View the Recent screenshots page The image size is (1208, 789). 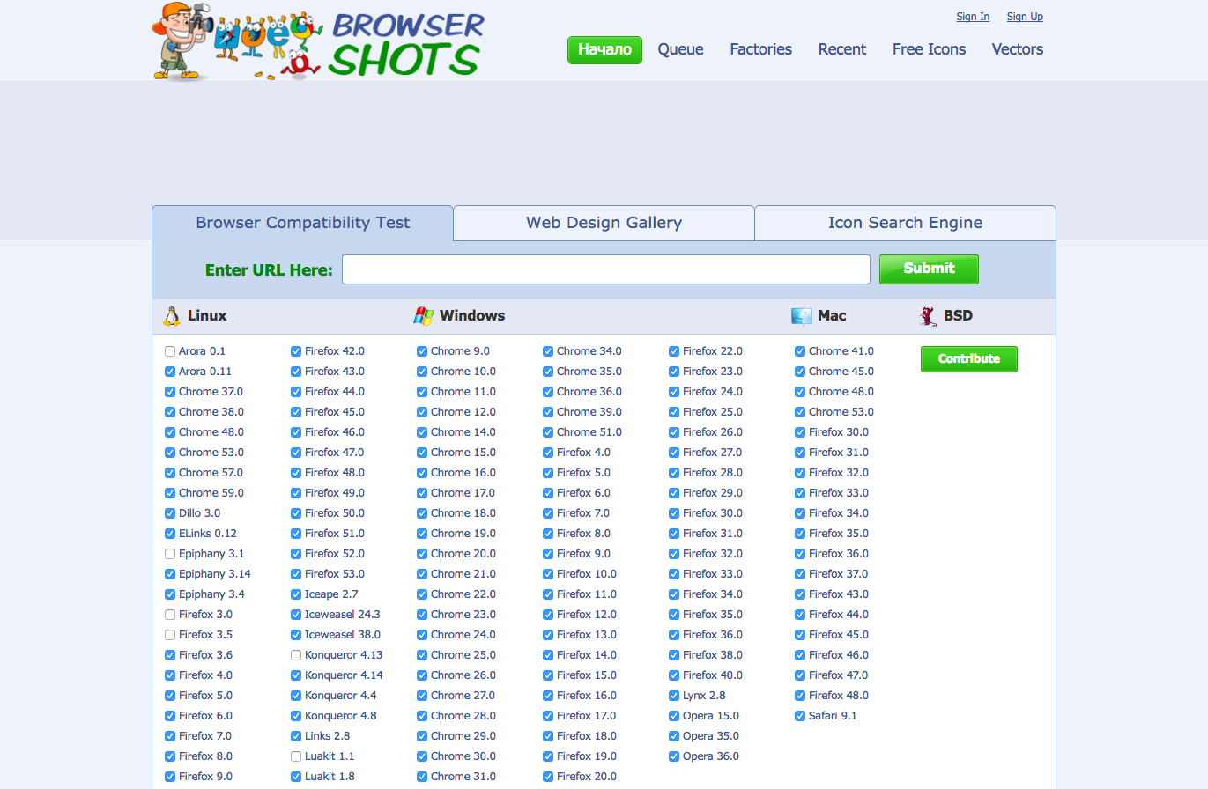[x=842, y=49]
